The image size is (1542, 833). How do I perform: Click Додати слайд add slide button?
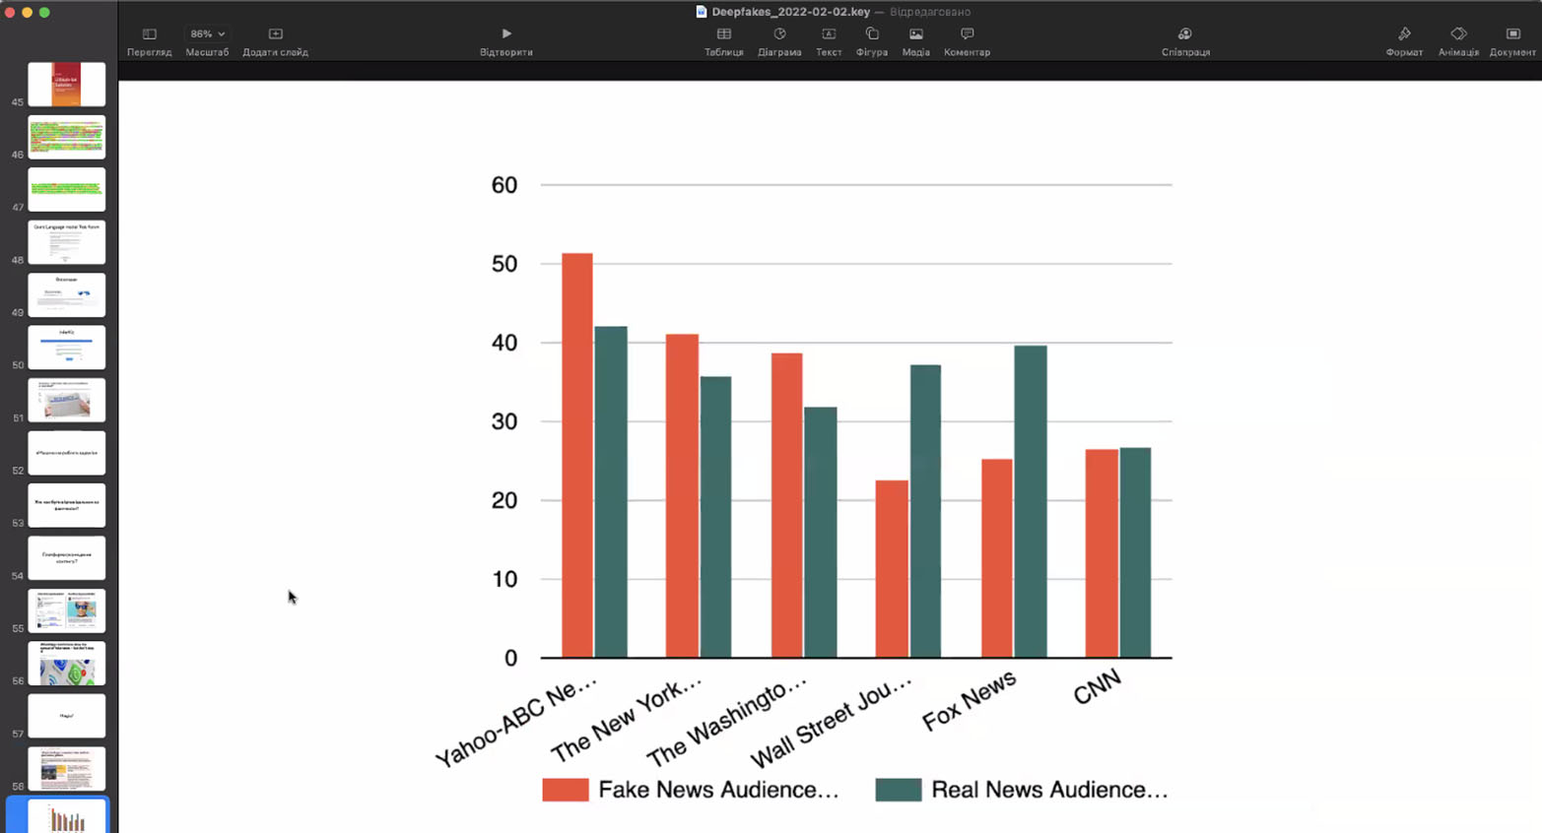(x=275, y=41)
